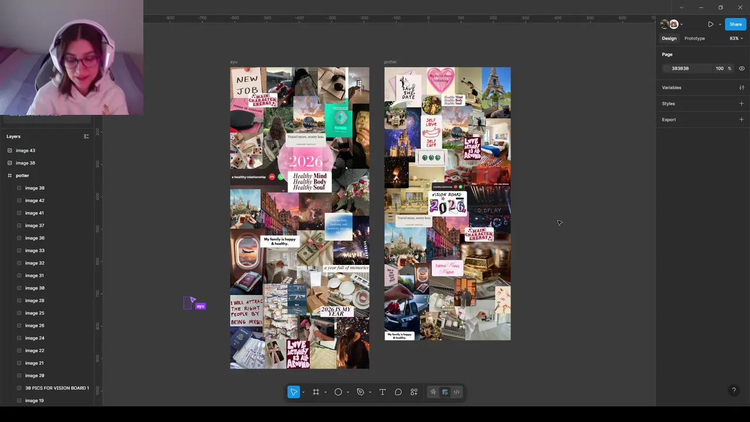Select the Frame tool
This screenshot has height=422, width=750.
316,392
